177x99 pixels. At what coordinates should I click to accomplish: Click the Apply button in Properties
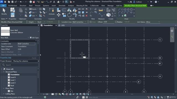click(x=34, y=58)
